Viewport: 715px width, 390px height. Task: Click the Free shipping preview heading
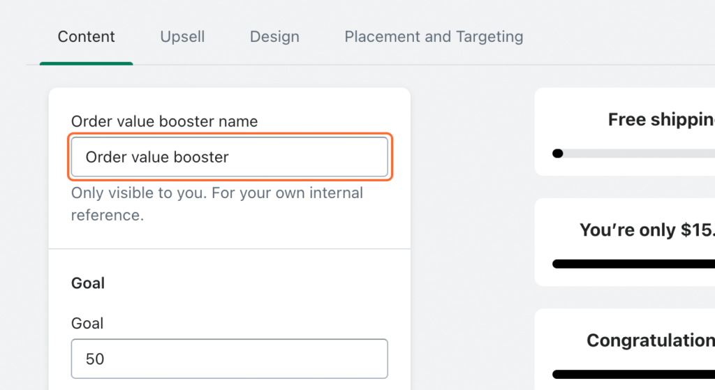click(x=661, y=120)
